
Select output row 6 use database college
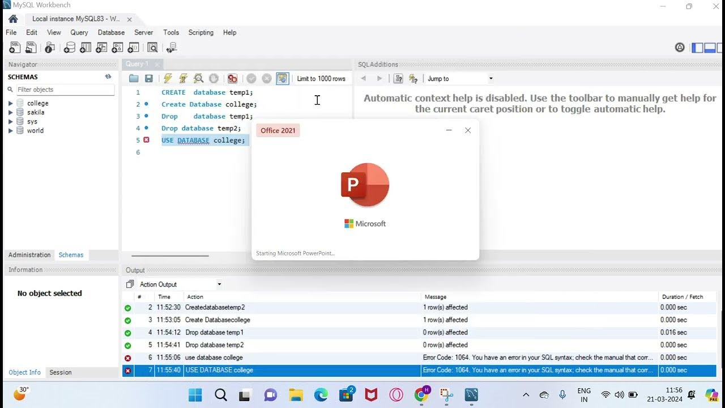(419, 358)
